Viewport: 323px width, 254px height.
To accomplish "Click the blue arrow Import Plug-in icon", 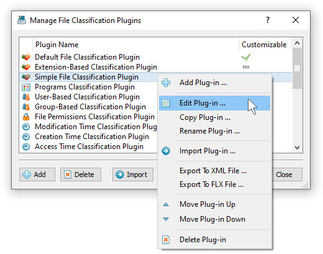I will click(x=166, y=151).
